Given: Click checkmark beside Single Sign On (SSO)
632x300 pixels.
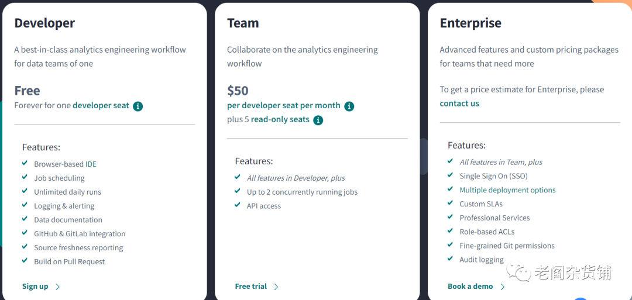Looking at the screenshot, I should click(451, 175).
